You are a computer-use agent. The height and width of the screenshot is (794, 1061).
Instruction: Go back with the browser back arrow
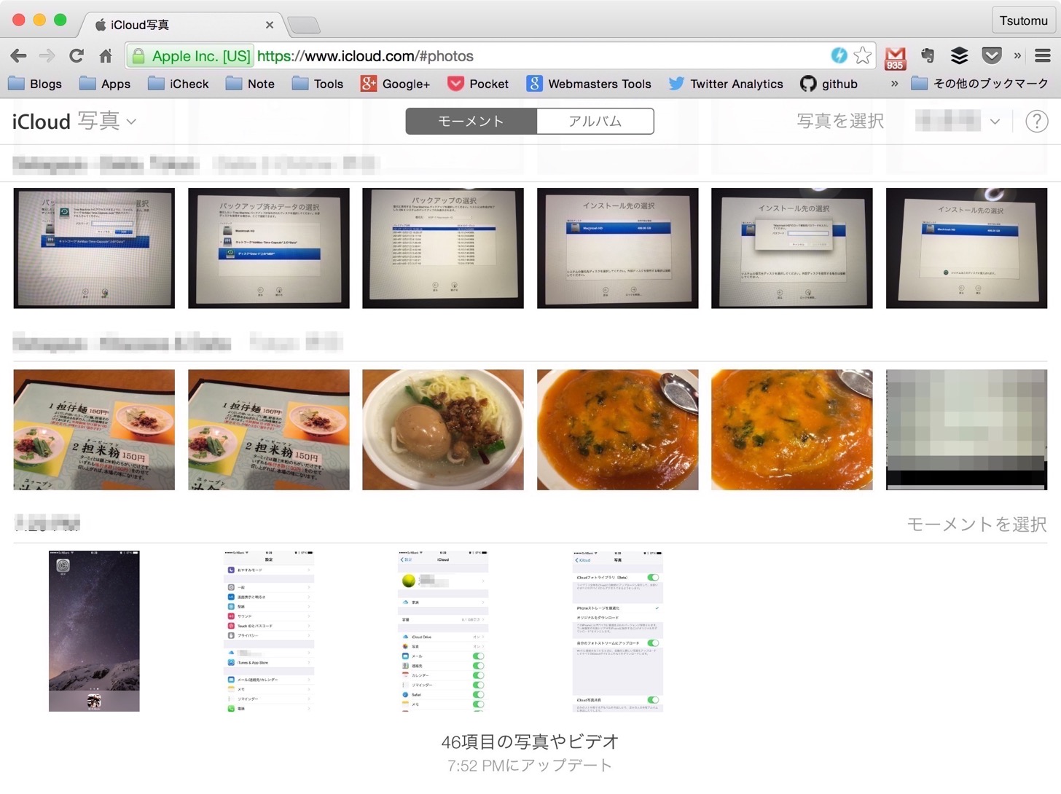tap(19, 55)
